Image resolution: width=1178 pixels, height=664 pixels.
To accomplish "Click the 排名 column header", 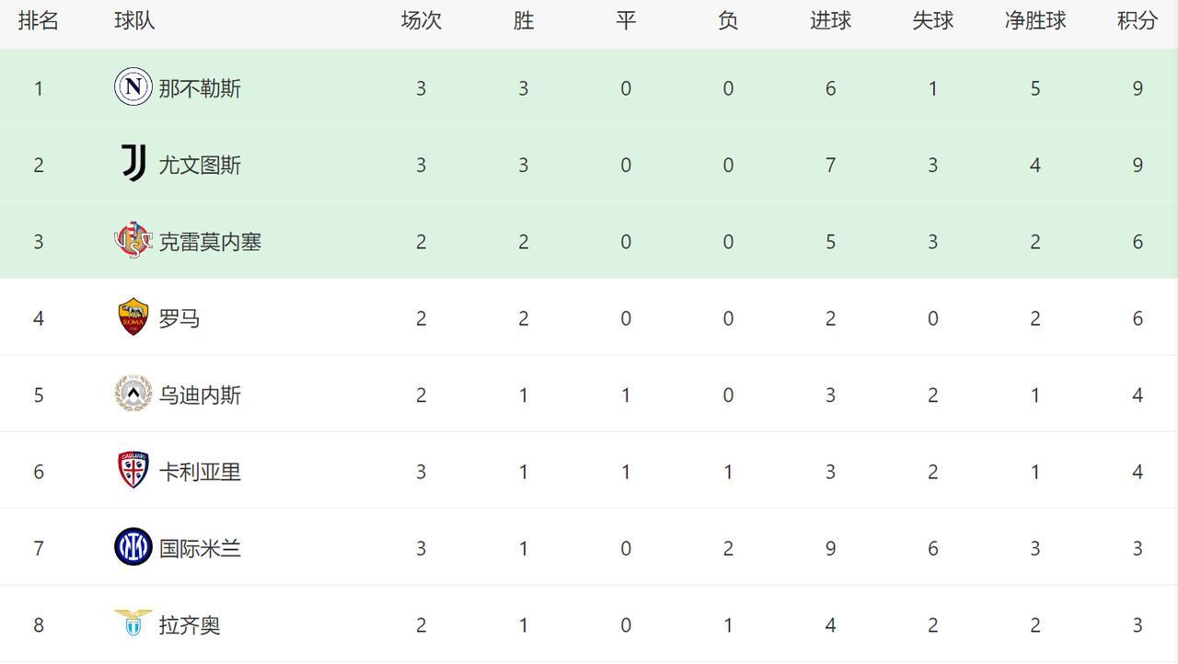I will pos(39,21).
